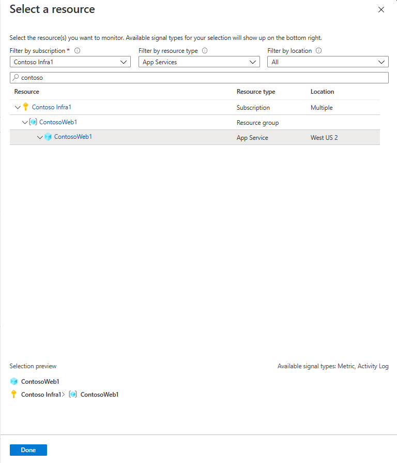
Task: Open the Filter by location dropdown
Action: (x=328, y=62)
